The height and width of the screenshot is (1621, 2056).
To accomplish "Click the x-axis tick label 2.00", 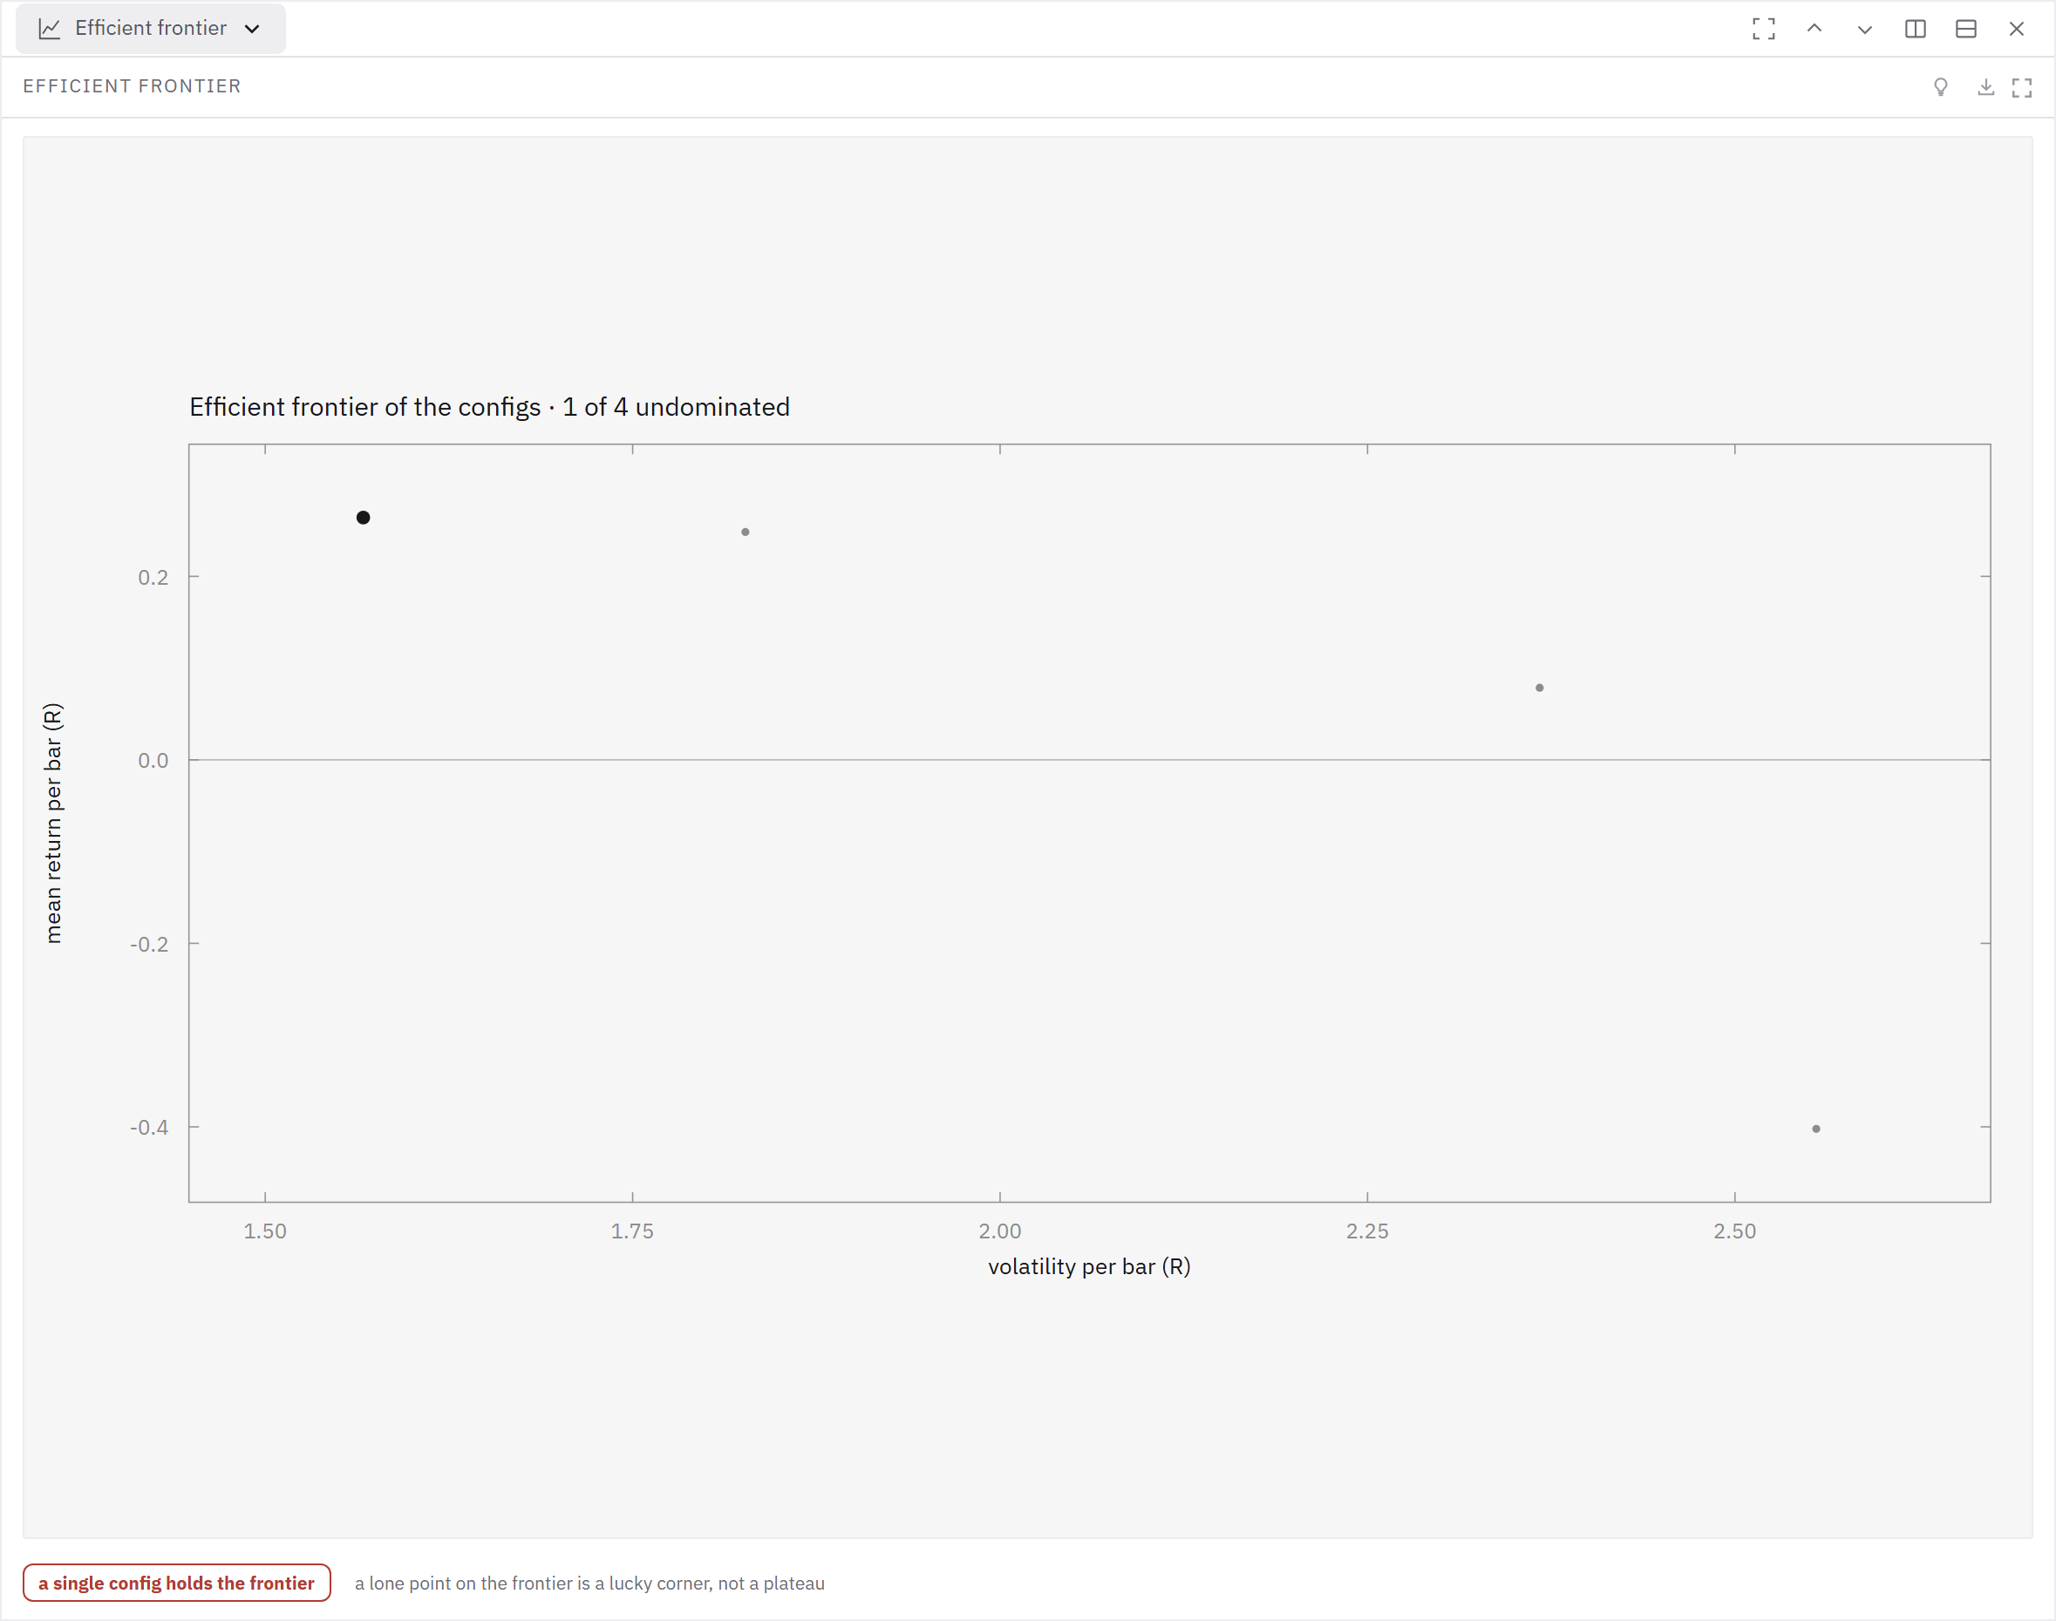I will pos(1000,1231).
